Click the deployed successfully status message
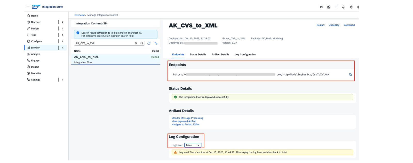The height and width of the screenshot is (163, 413). click(262, 97)
